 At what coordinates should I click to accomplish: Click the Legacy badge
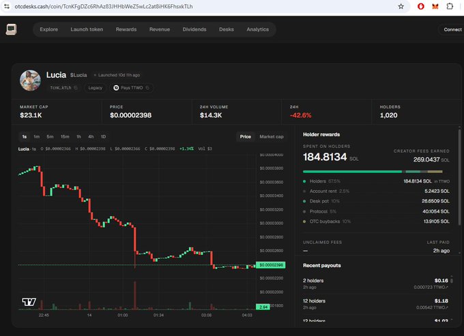point(95,88)
